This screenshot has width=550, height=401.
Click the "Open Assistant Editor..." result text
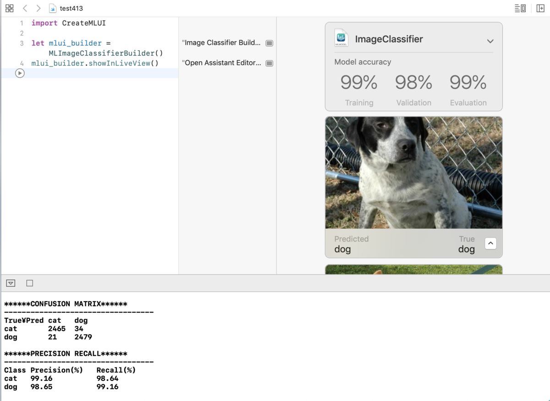click(x=222, y=63)
